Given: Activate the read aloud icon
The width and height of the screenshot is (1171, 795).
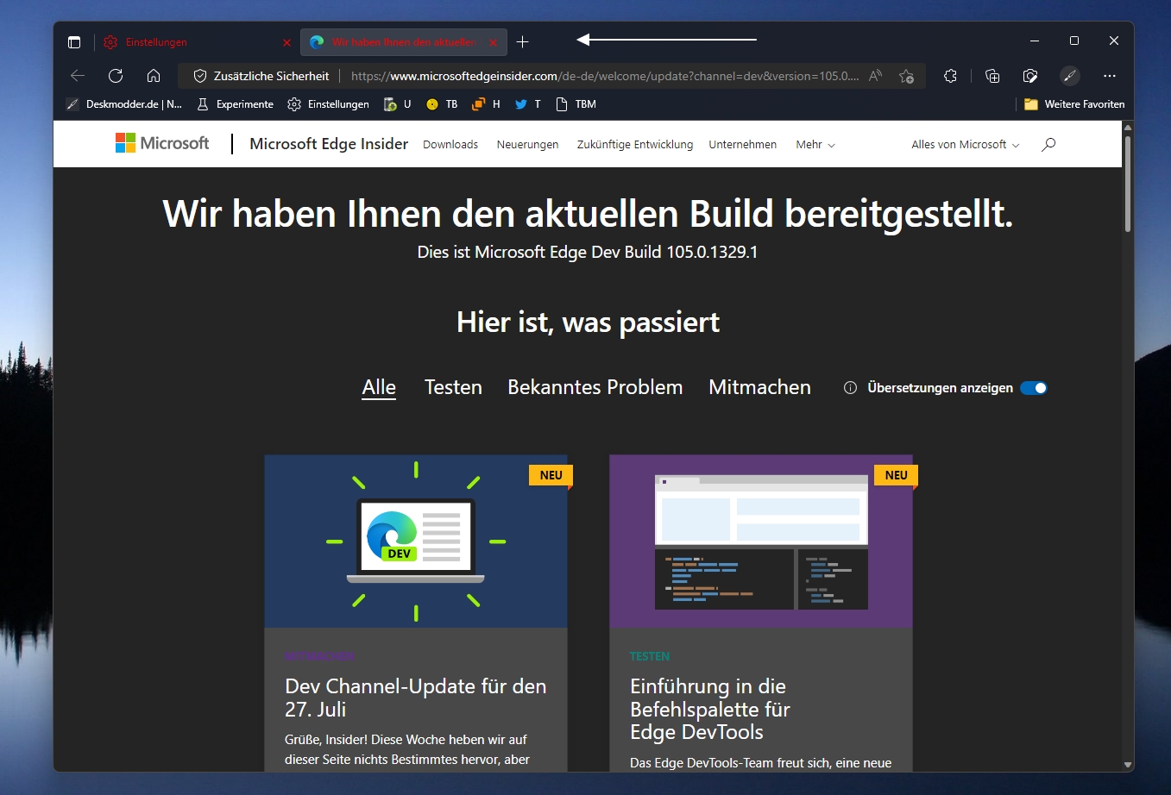Looking at the screenshot, I should (876, 76).
